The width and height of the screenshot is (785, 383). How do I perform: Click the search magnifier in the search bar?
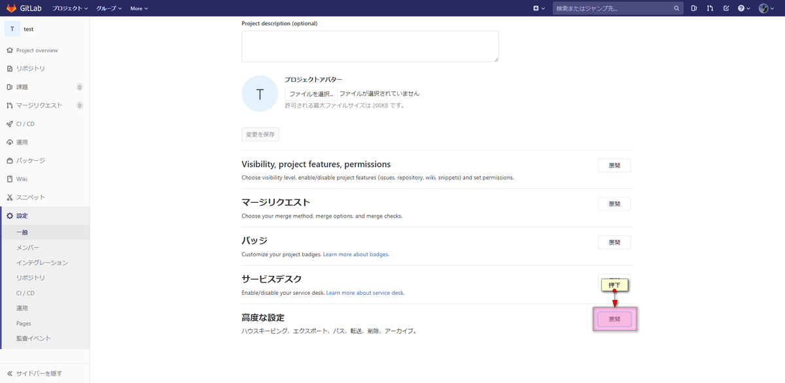676,8
